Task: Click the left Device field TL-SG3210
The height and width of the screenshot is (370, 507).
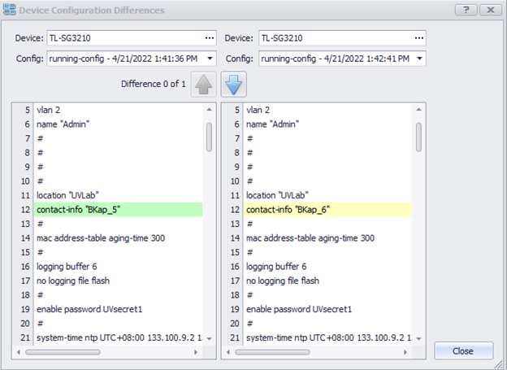Action: 122,38
